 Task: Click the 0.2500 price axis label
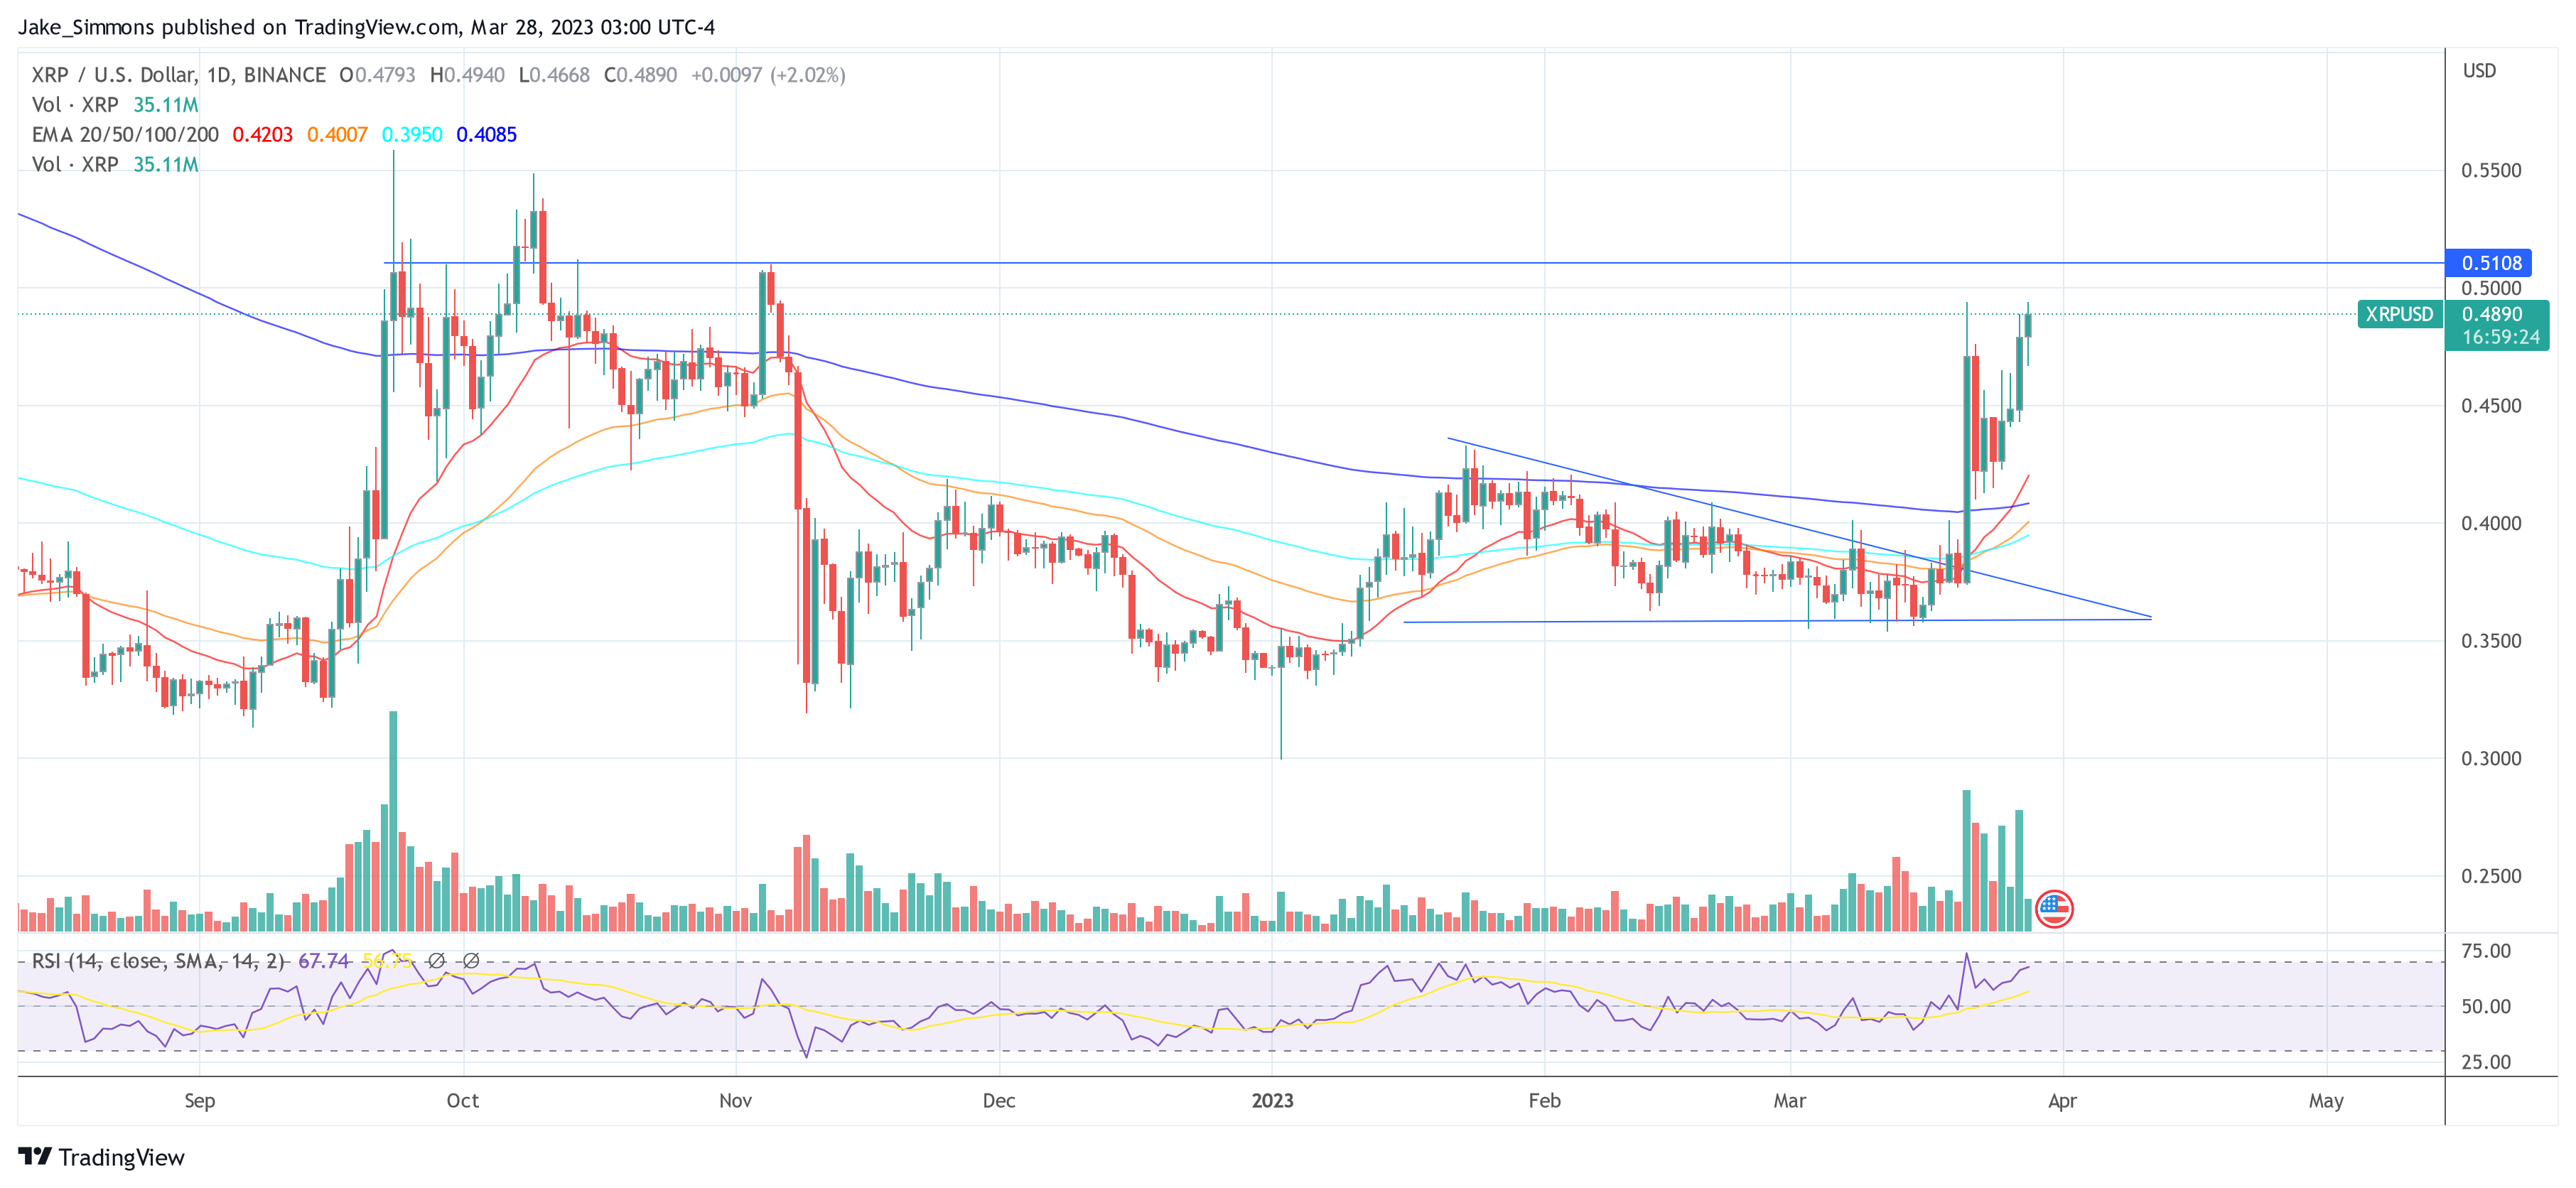click(2491, 876)
